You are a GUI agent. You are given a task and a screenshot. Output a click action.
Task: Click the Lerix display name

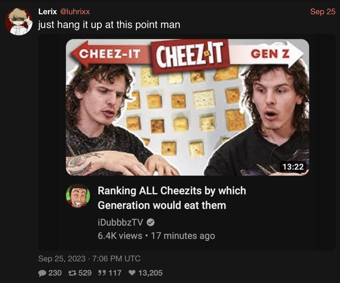pos(47,11)
